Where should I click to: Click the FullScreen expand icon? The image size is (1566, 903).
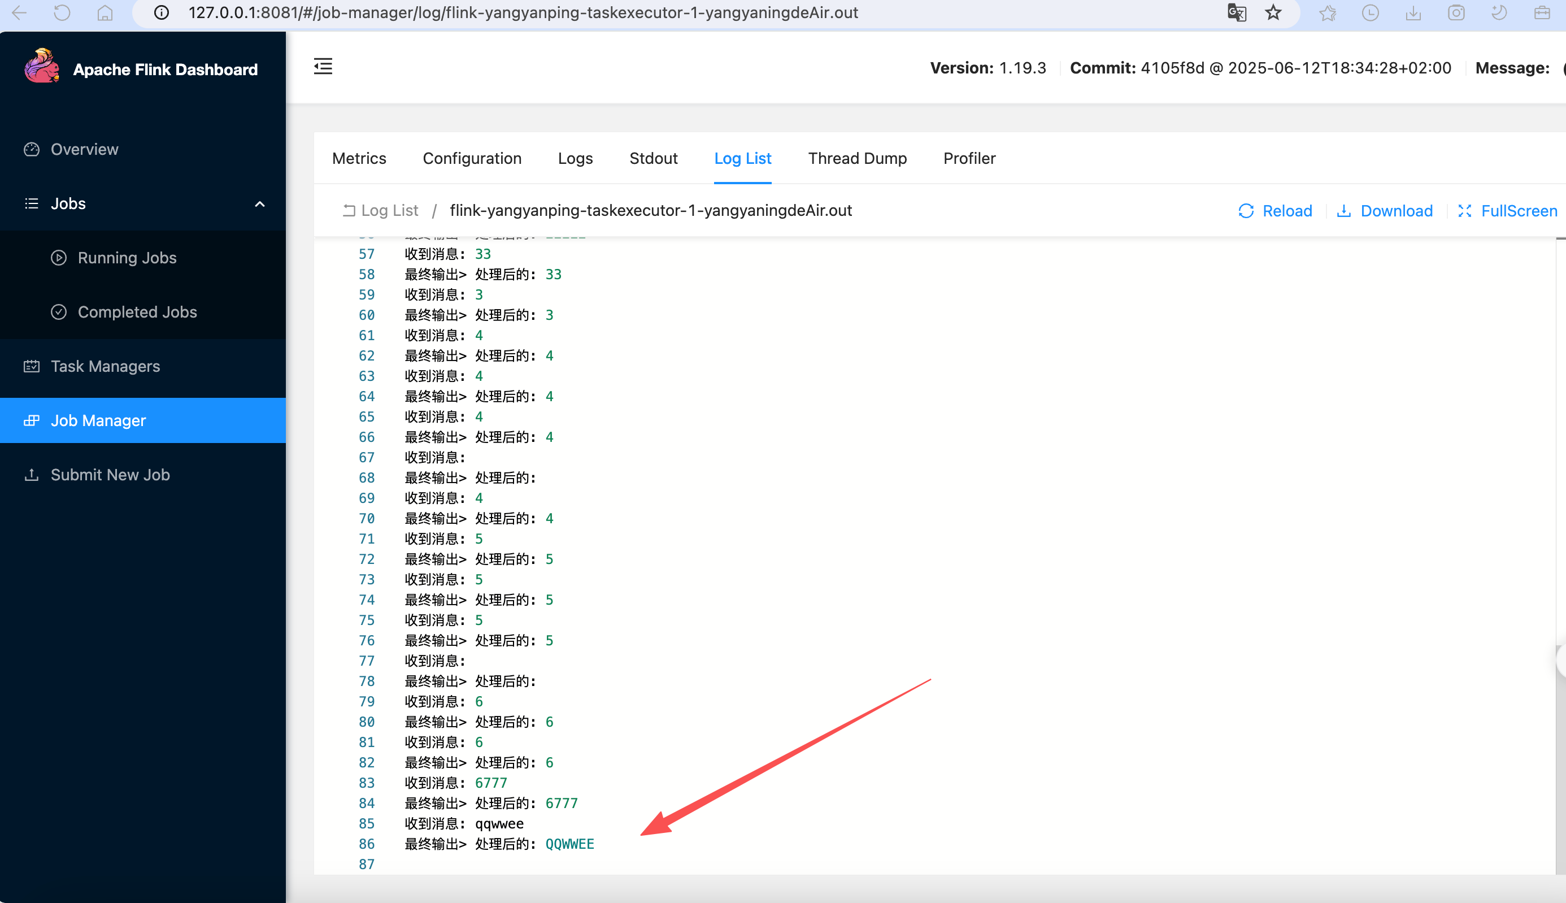coord(1464,211)
